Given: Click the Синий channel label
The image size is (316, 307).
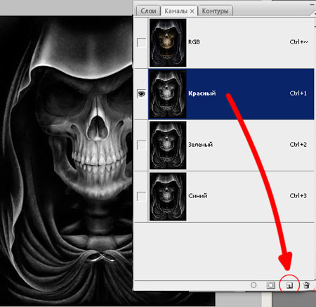Looking at the screenshot, I should [197, 195].
